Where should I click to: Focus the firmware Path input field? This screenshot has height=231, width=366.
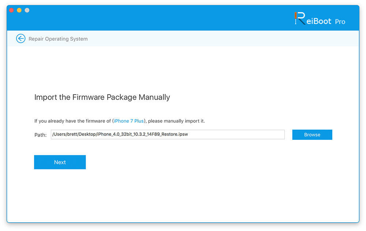[168, 135]
